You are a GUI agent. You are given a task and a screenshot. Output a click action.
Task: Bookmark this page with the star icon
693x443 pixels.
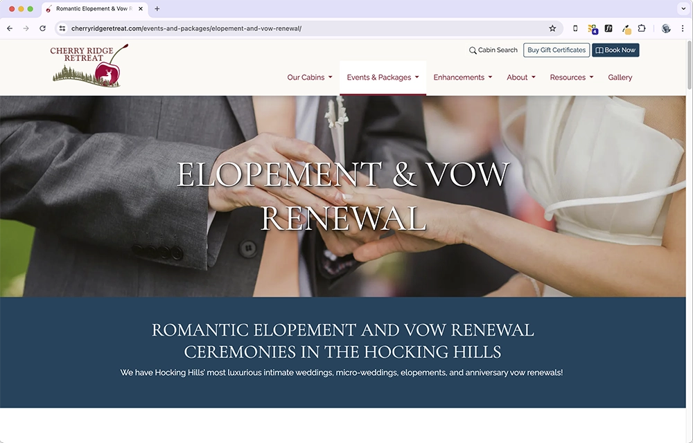(552, 28)
